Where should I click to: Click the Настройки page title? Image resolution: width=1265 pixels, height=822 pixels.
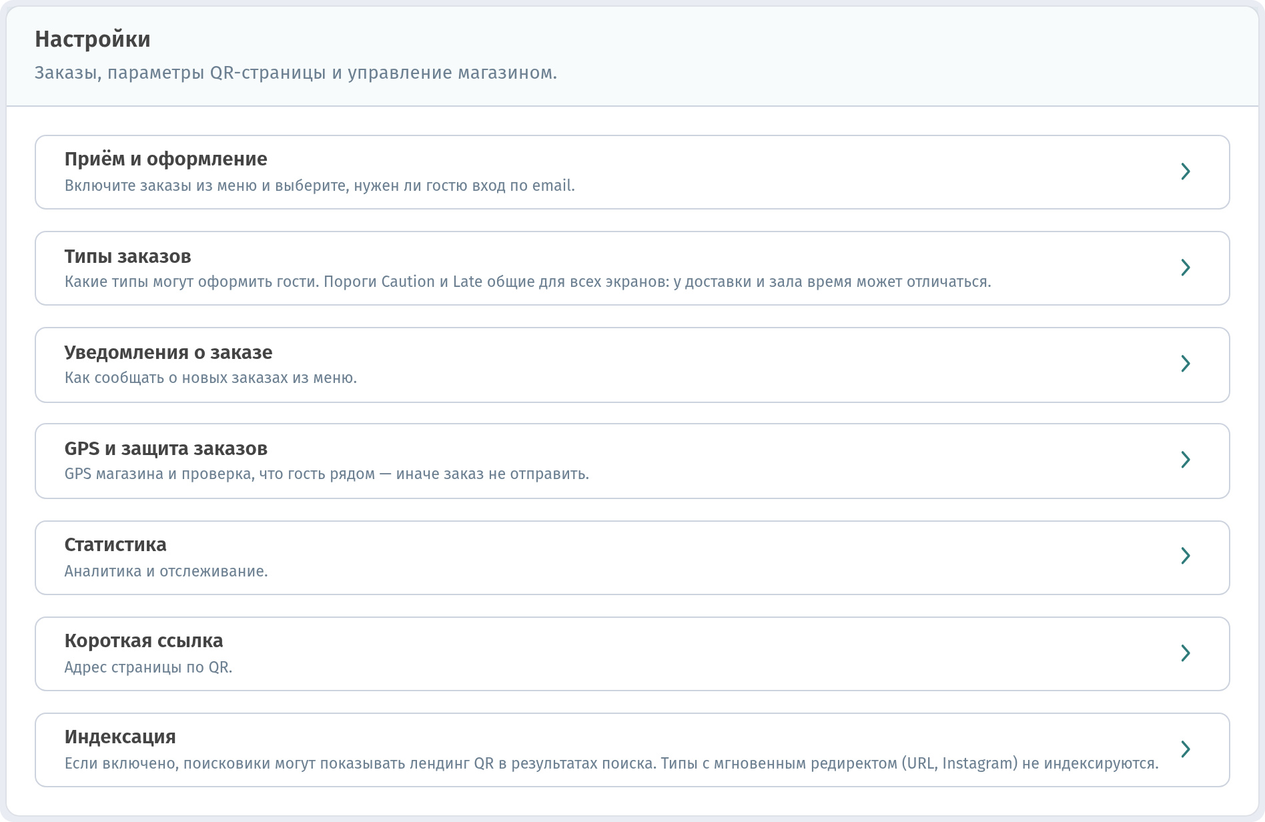(x=93, y=39)
